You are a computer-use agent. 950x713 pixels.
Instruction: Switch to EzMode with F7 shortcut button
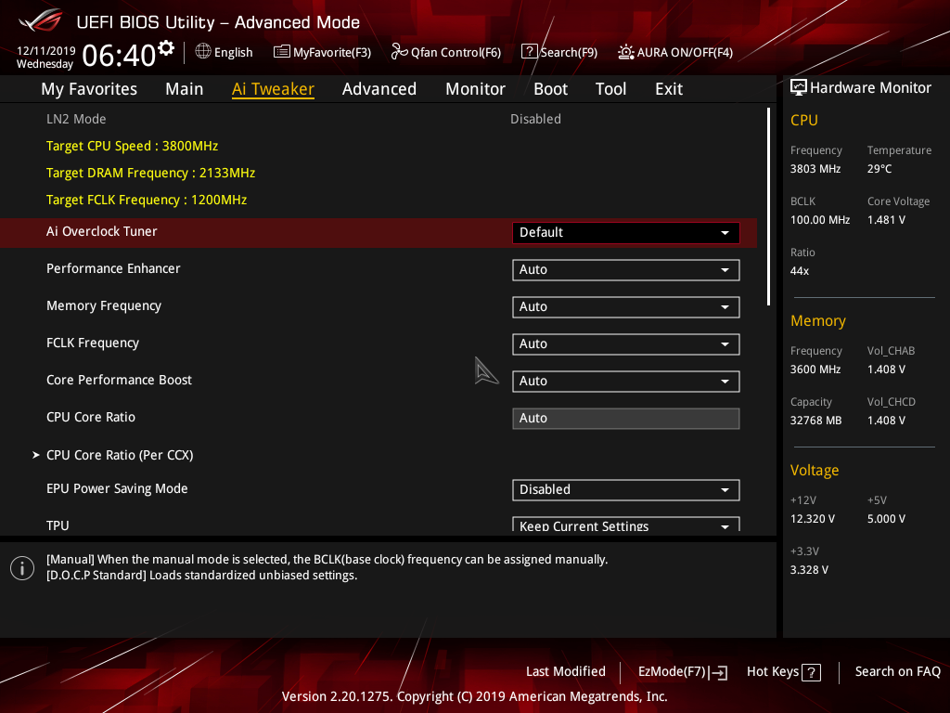tap(682, 671)
